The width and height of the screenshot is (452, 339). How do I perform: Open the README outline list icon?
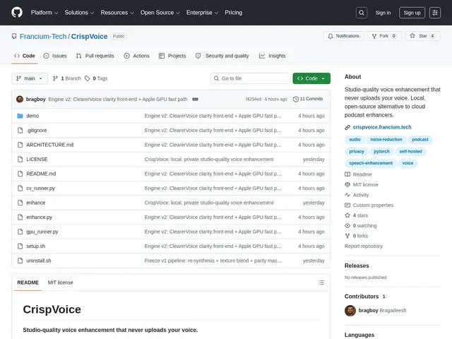321,282
